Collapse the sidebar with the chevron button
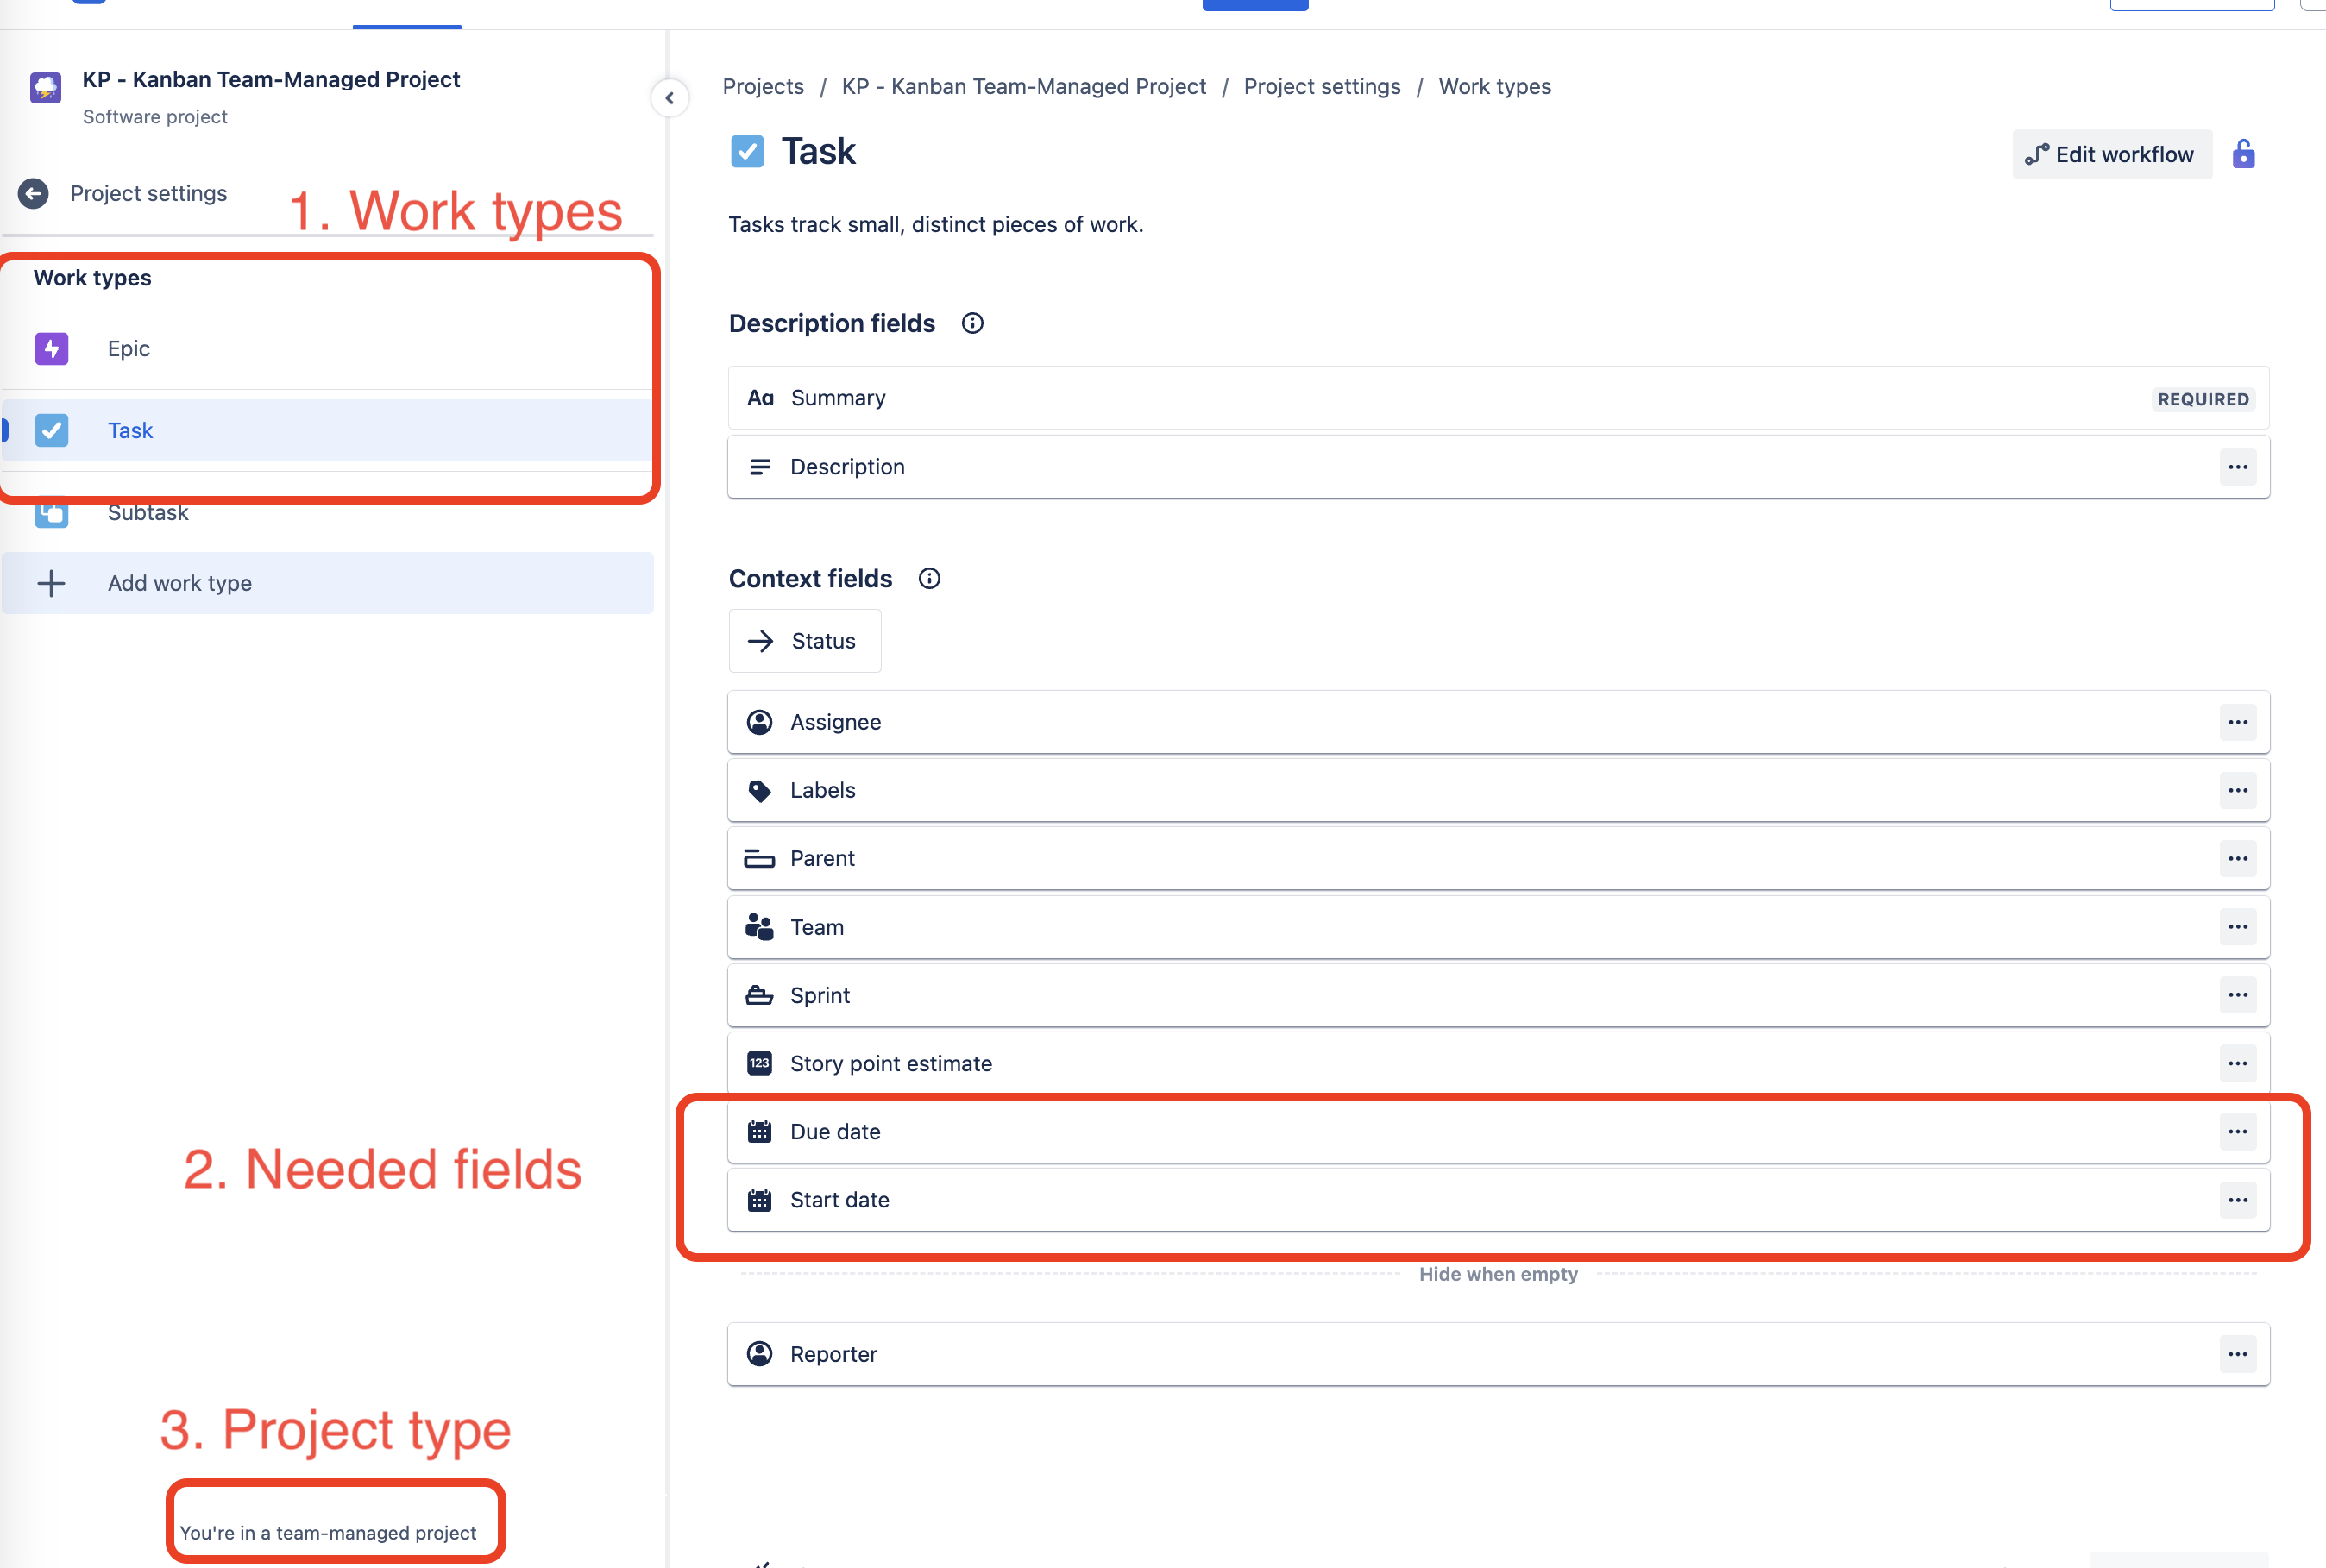This screenshot has height=1568, width=2326. coord(670,98)
